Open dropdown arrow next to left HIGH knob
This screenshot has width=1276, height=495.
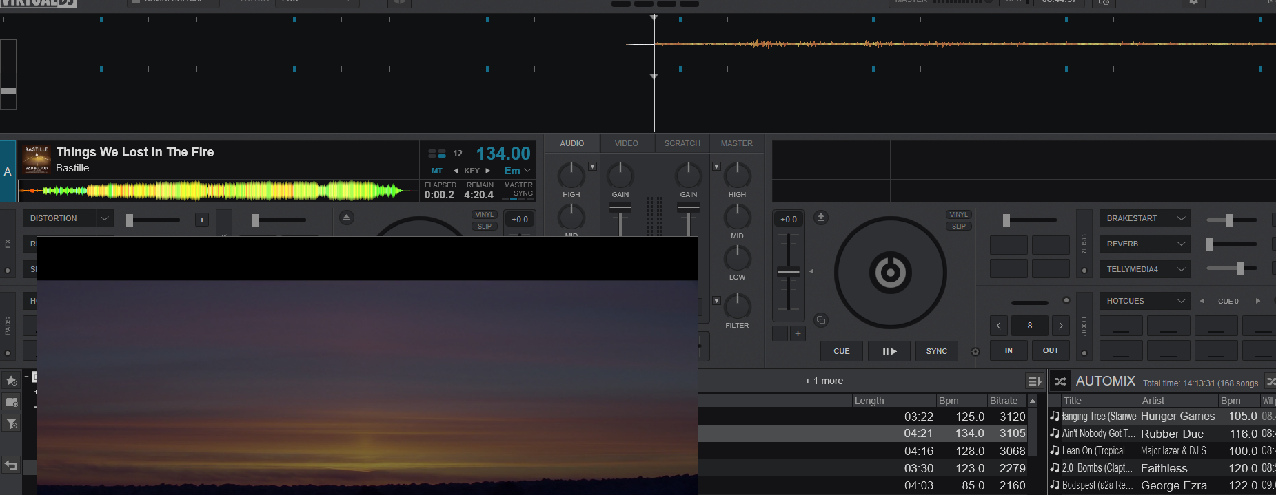coord(592,167)
